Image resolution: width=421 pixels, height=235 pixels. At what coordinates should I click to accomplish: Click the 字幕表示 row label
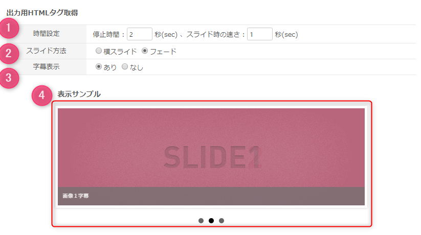(x=46, y=66)
